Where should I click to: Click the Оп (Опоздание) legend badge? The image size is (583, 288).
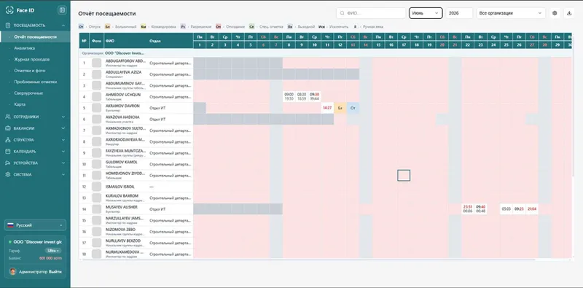coord(219,27)
